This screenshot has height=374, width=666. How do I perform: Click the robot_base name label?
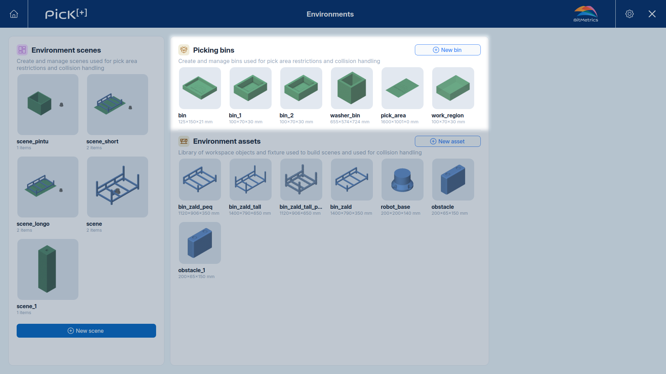[395, 207]
